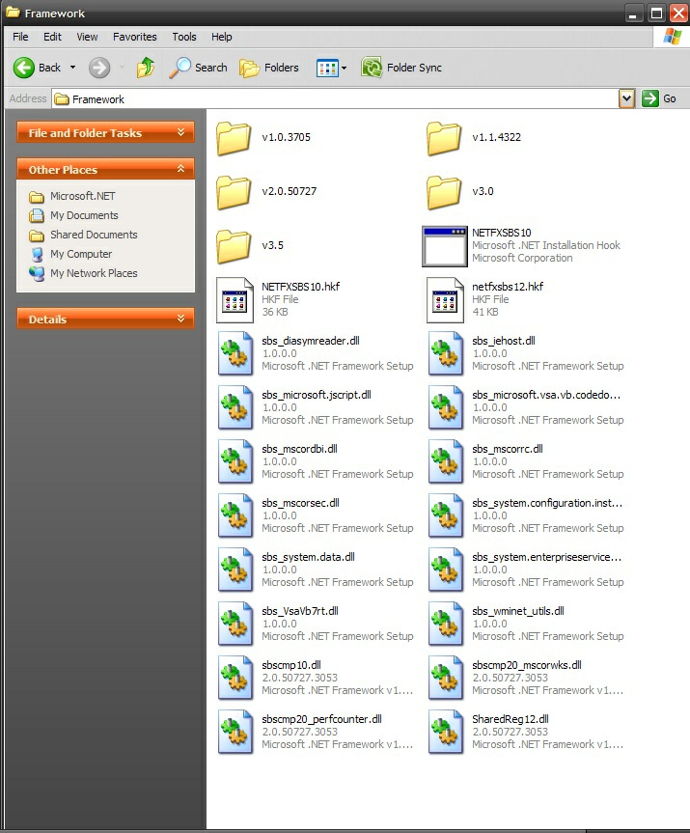The image size is (690, 833).
Task: Open the Views dropdown arrow
Action: tap(345, 68)
